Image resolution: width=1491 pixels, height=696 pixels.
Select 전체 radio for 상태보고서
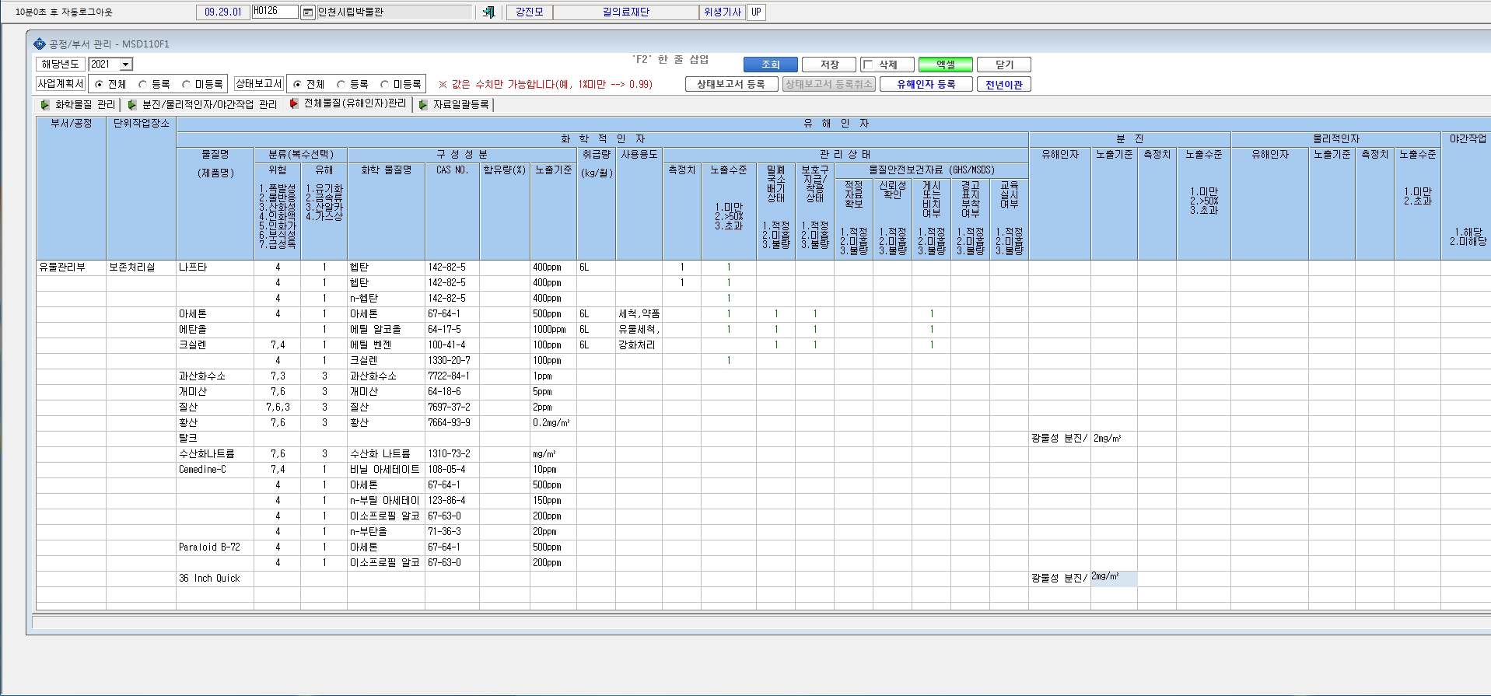(x=297, y=84)
